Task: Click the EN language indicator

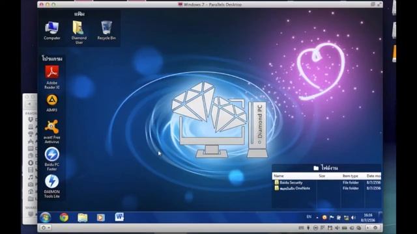Action: point(309,216)
